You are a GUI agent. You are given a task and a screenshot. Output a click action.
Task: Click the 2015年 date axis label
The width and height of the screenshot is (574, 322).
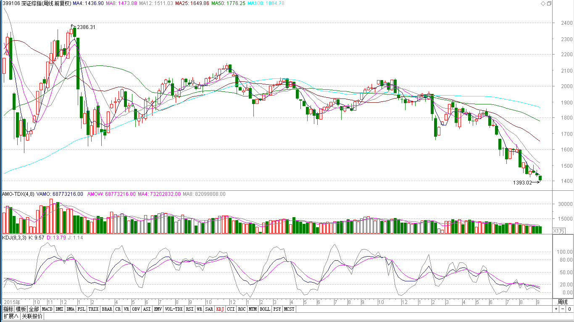coord(12,302)
